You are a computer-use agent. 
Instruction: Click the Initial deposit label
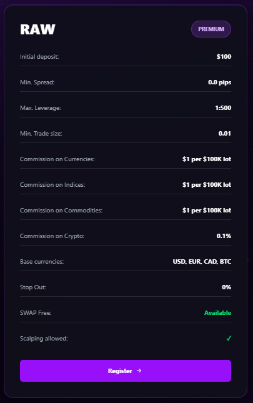pos(39,56)
